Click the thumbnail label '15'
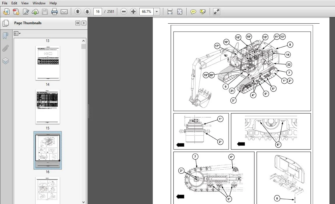This screenshot has width=335, height=204. click(x=48, y=128)
